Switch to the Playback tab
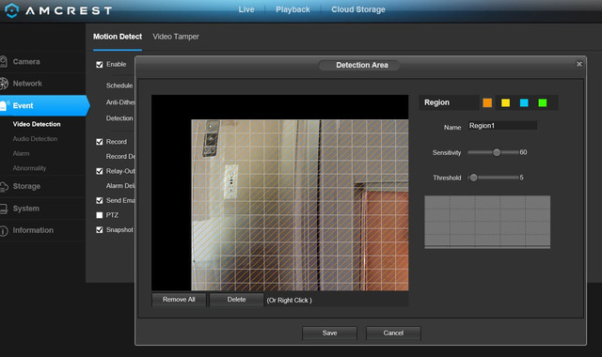The height and width of the screenshot is (357, 602). tap(293, 9)
